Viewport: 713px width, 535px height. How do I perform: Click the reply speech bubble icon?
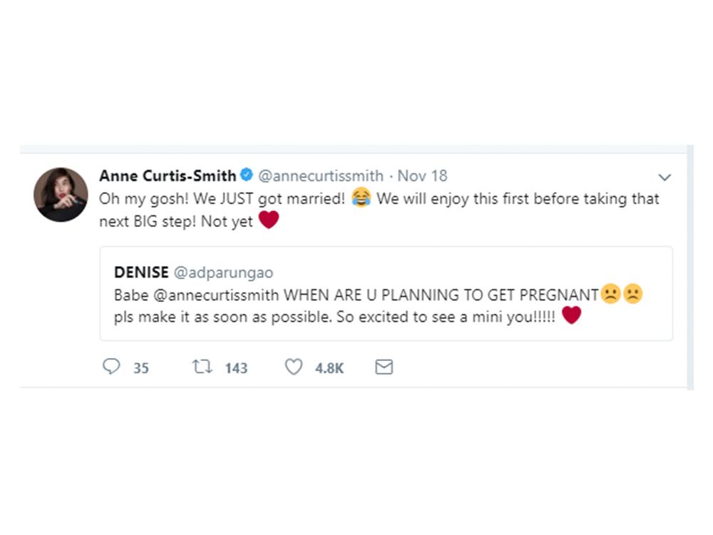click(111, 367)
